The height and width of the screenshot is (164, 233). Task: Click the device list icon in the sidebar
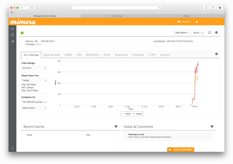click(x=12, y=35)
